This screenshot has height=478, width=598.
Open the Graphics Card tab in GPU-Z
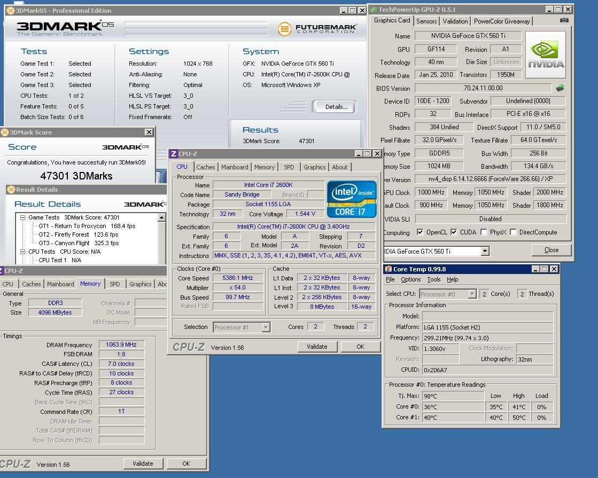[392, 21]
